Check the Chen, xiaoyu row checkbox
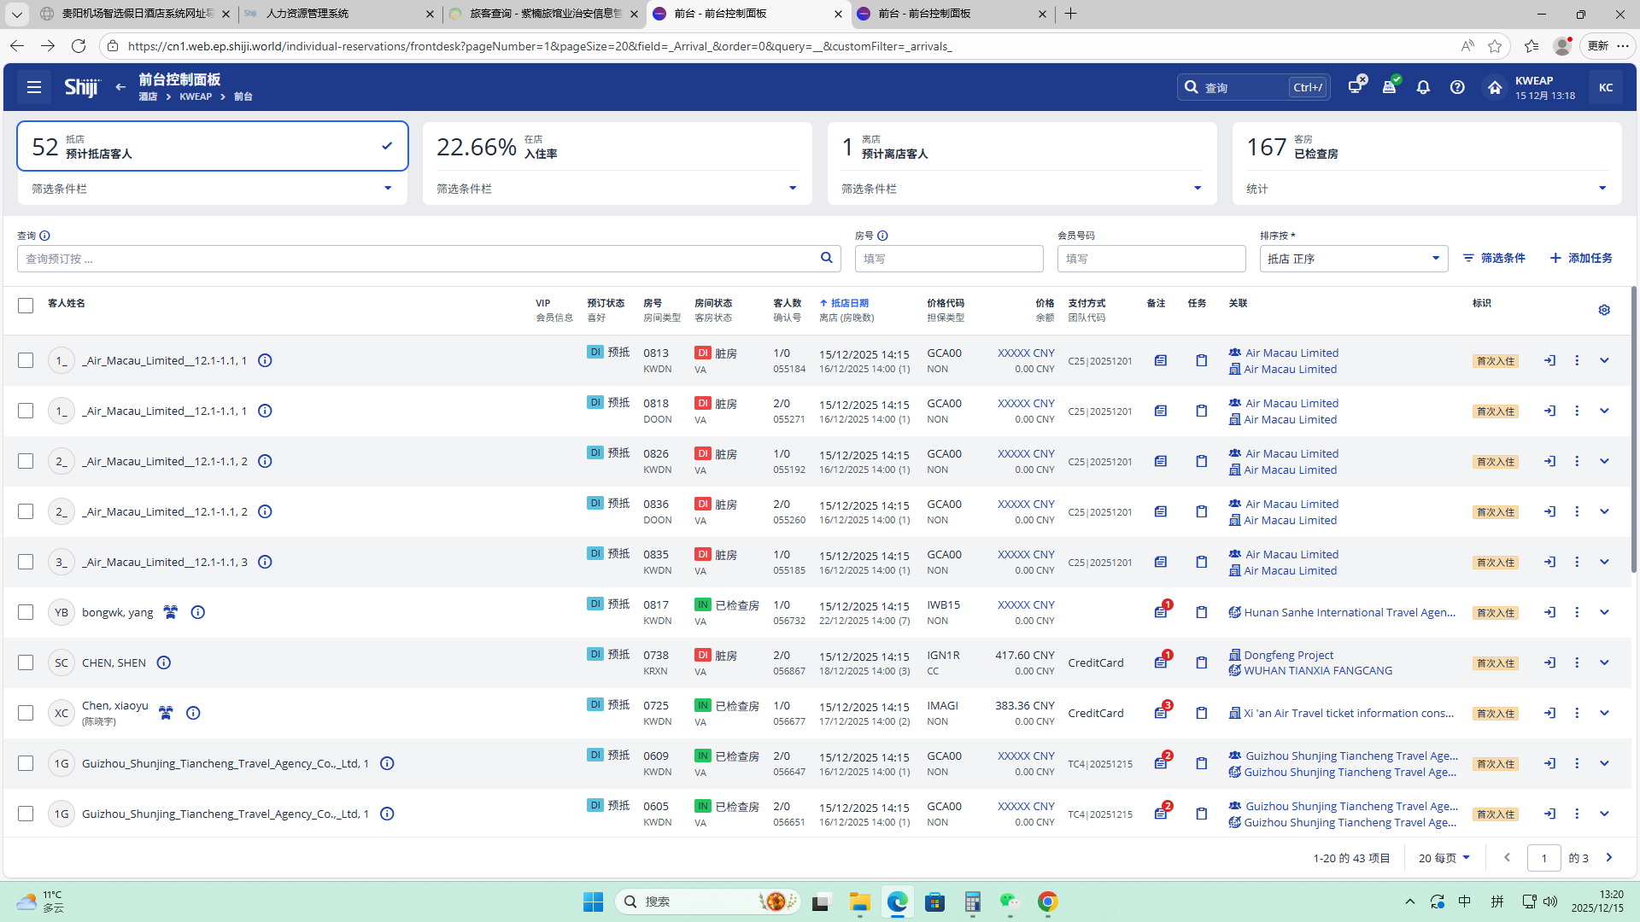This screenshot has width=1640, height=922. [x=26, y=713]
